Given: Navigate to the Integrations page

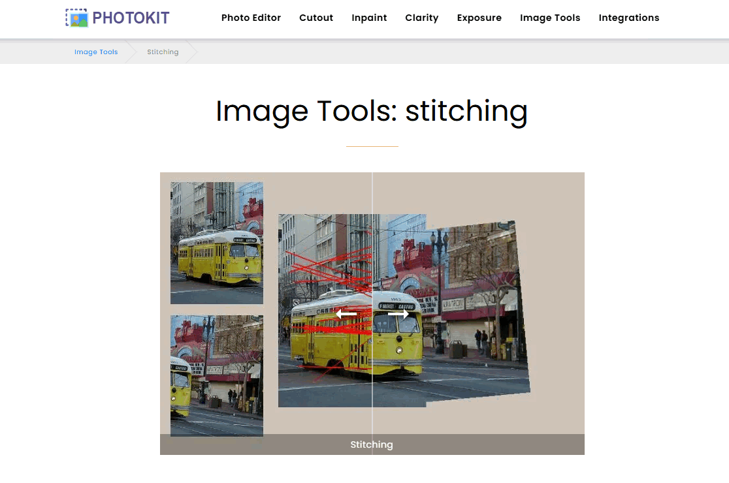Looking at the screenshot, I should click(628, 18).
